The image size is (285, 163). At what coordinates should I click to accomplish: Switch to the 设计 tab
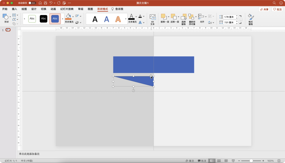pyautogui.click(x=34, y=9)
